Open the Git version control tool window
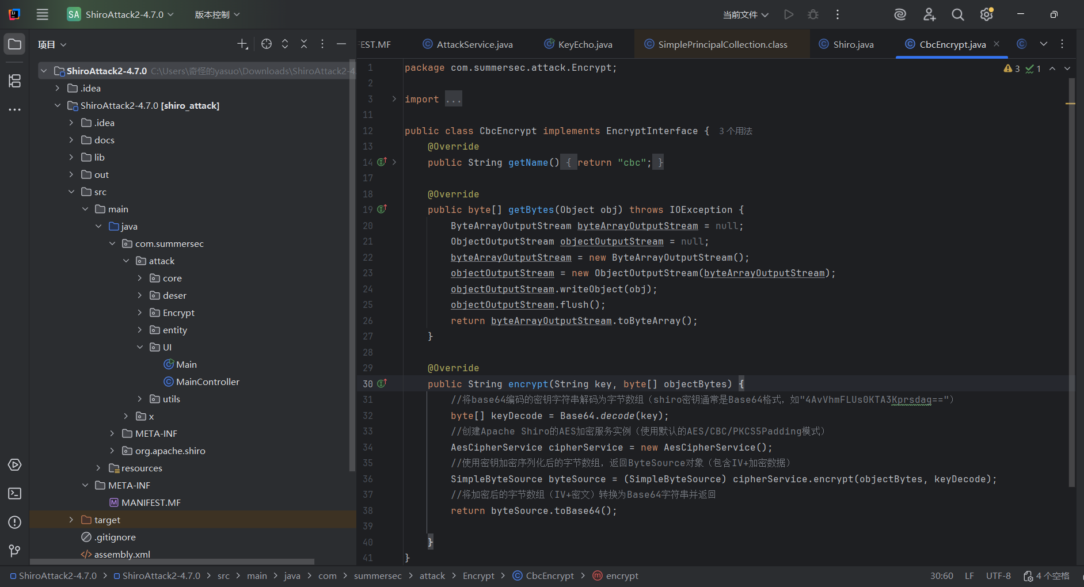This screenshot has width=1084, height=587. (14, 551)
